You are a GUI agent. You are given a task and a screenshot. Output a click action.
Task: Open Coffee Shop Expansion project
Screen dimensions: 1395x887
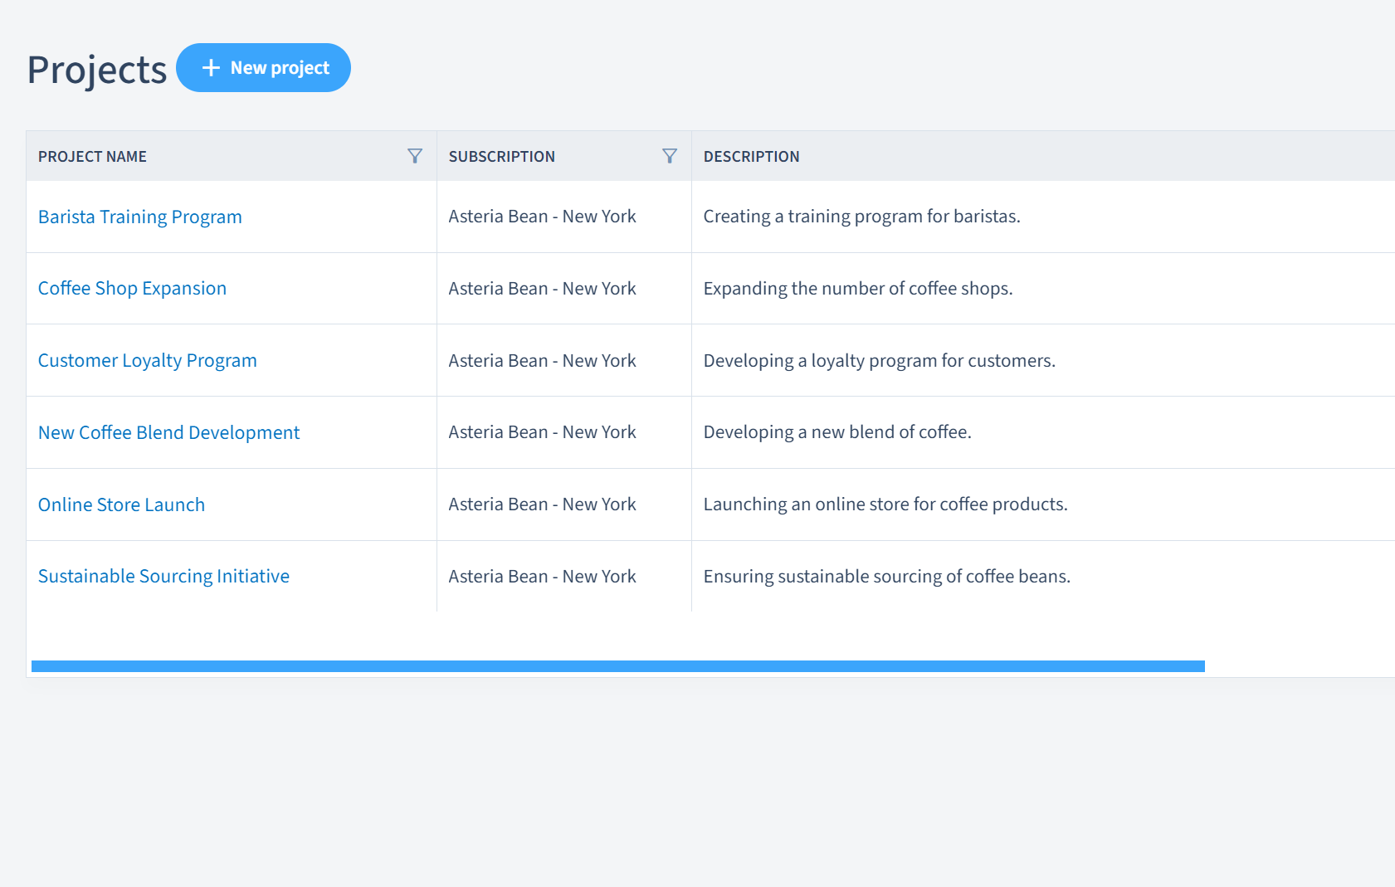(132, 288)
